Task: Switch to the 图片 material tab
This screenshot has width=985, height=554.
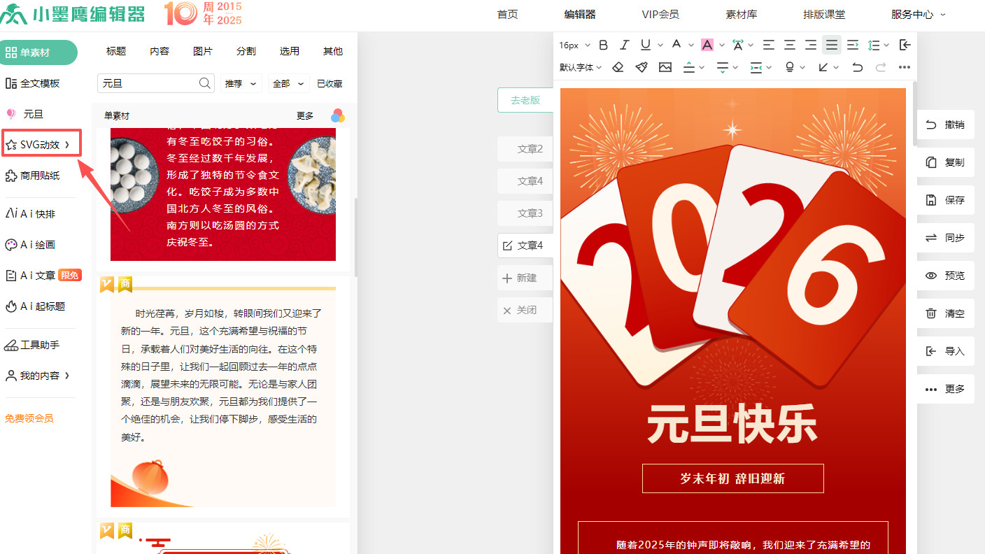Action: tap(201, 50)
